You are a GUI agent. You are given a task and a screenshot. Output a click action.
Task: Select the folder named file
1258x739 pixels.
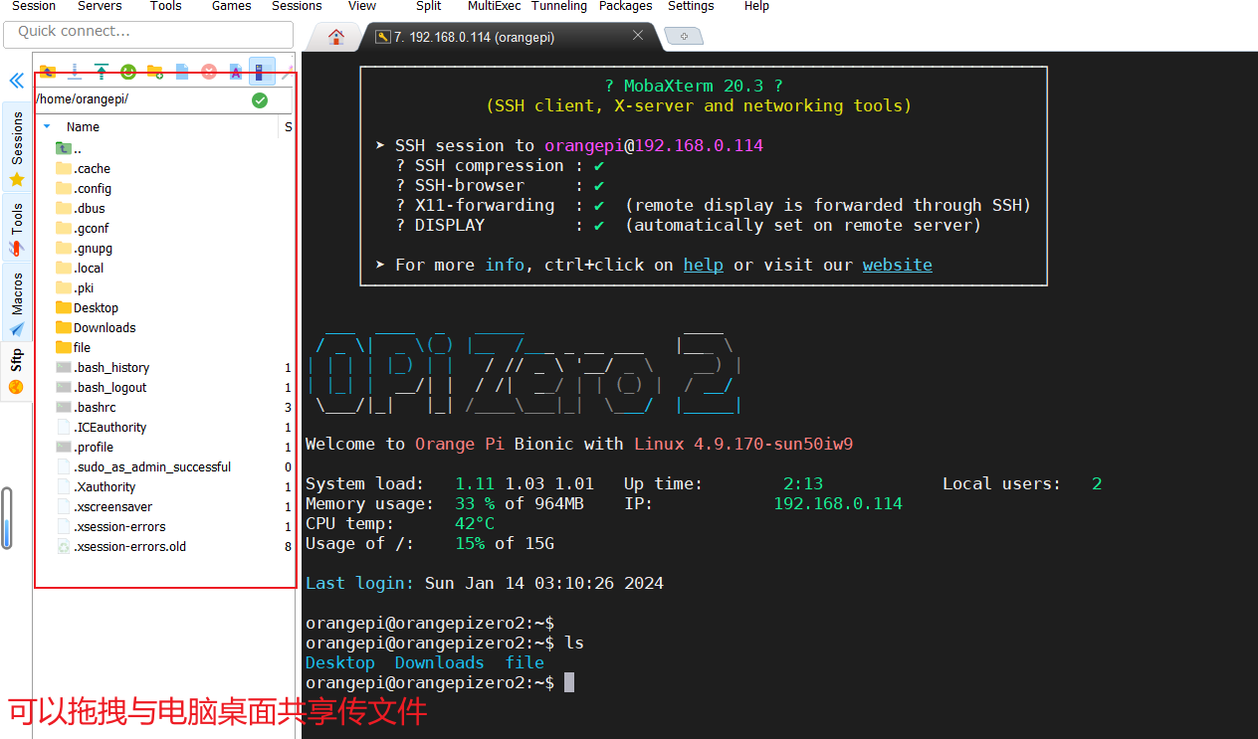73,347
